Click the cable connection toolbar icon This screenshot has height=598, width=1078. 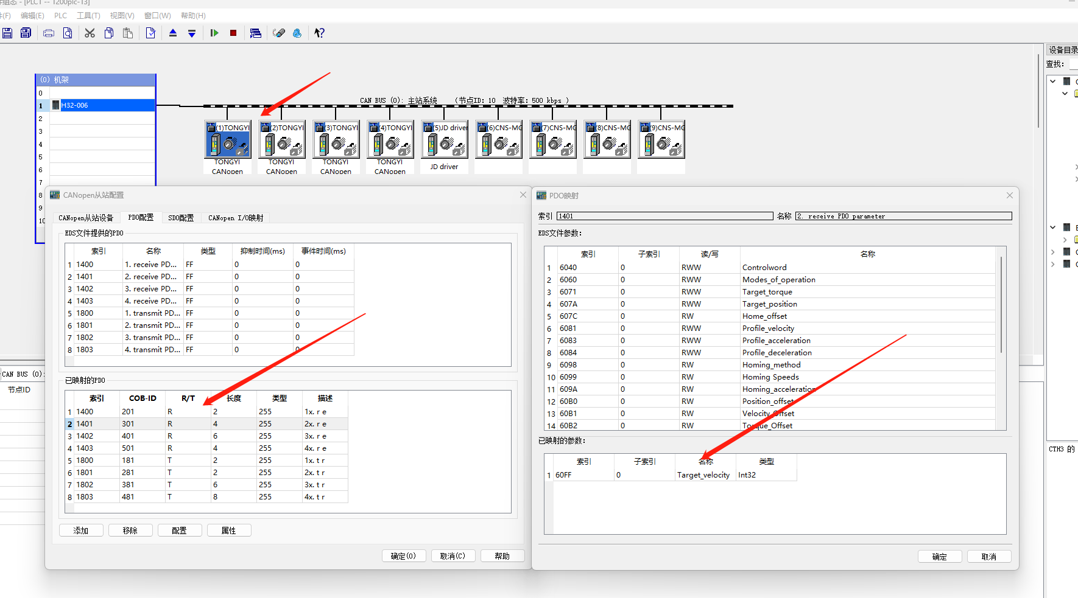[x=279, y=33]
